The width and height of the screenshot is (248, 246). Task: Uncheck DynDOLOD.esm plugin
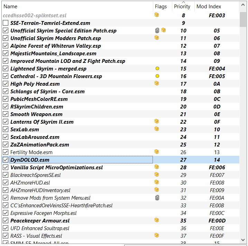[6, 160]
